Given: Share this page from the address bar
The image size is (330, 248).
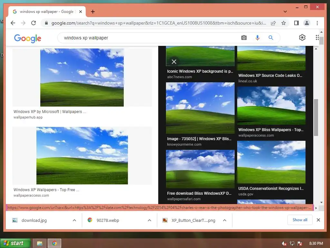Looking at the screenshot, I should (273, 23).
